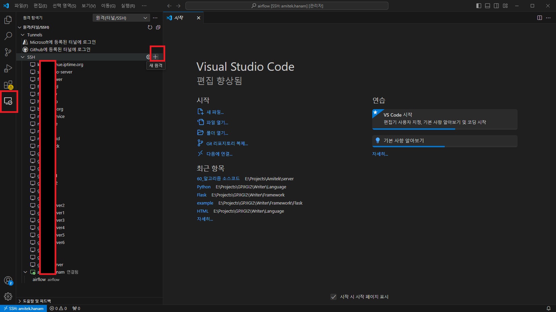Viewport: 556px width, 312px height.
Task: Open the 보기(V) menu
Action: coord(89,6)
